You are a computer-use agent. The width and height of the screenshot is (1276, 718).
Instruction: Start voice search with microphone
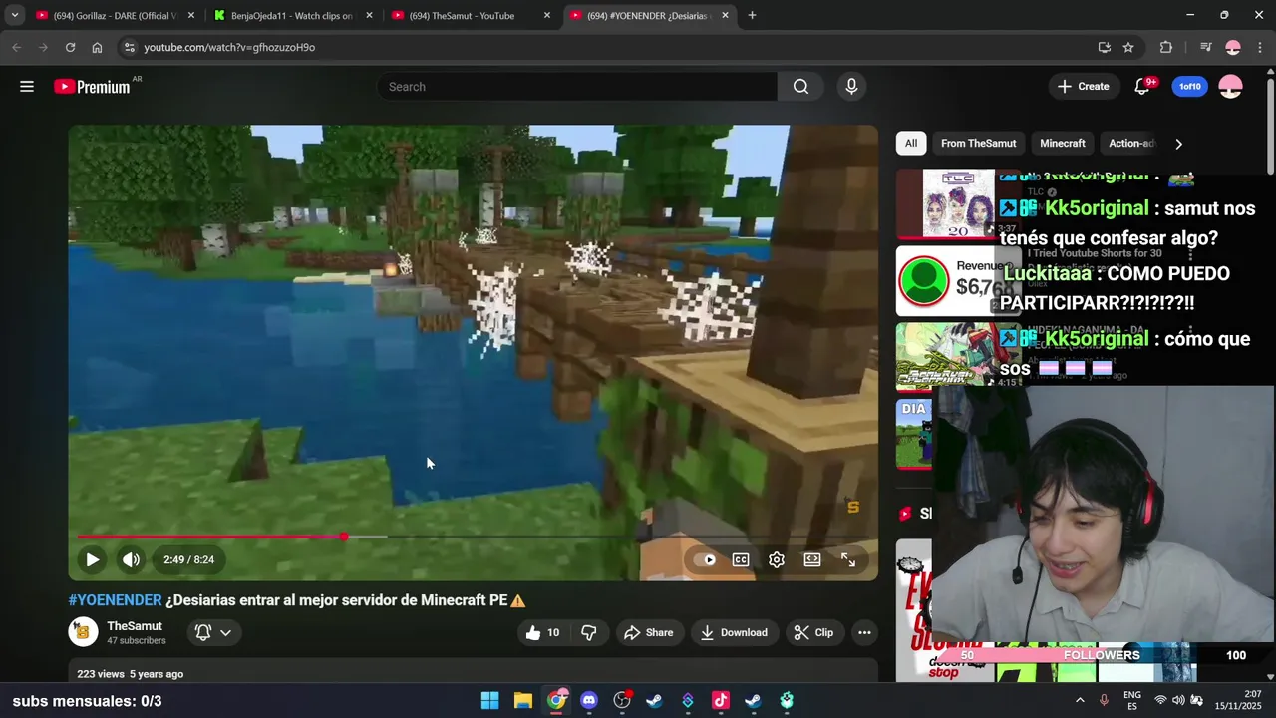(851, 87)
